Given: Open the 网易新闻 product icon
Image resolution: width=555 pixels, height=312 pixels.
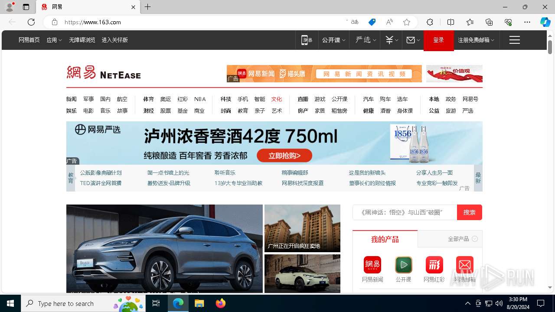Looking at the screenshot, I should (x=372, y=265).
